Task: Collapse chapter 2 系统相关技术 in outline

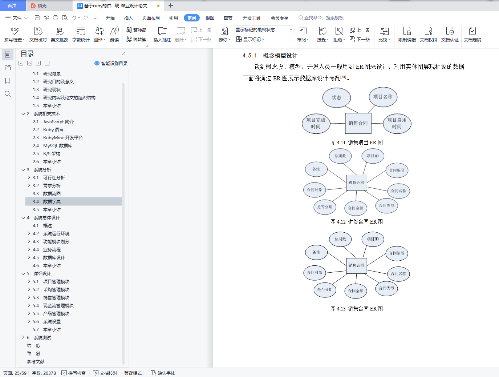Action: coord(23,114)
